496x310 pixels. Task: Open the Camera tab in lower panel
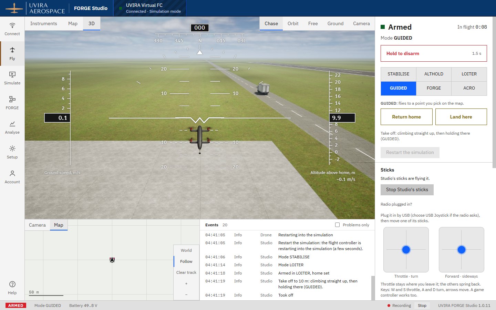[x=37, y=225]
